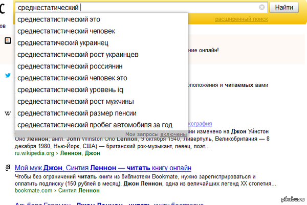Clear the search field with the X icon
The width and height of the screenshot is (307, 205).
click(x=262, y=7)
